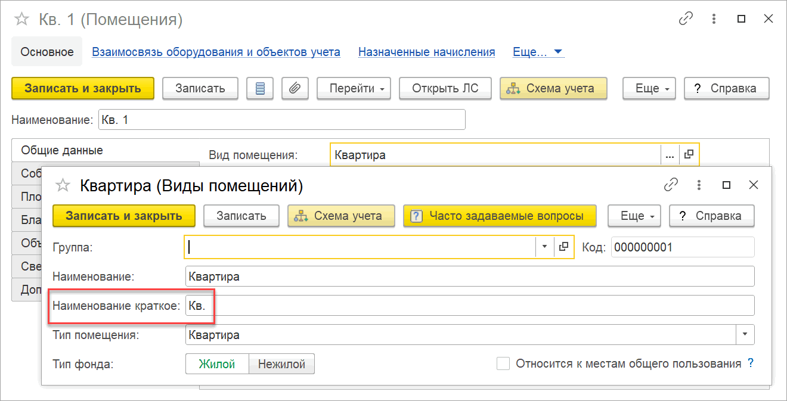This screenshot has width=787, height=401.
Task: Expand the Перейти dropdown button
Action: [354, 89]
